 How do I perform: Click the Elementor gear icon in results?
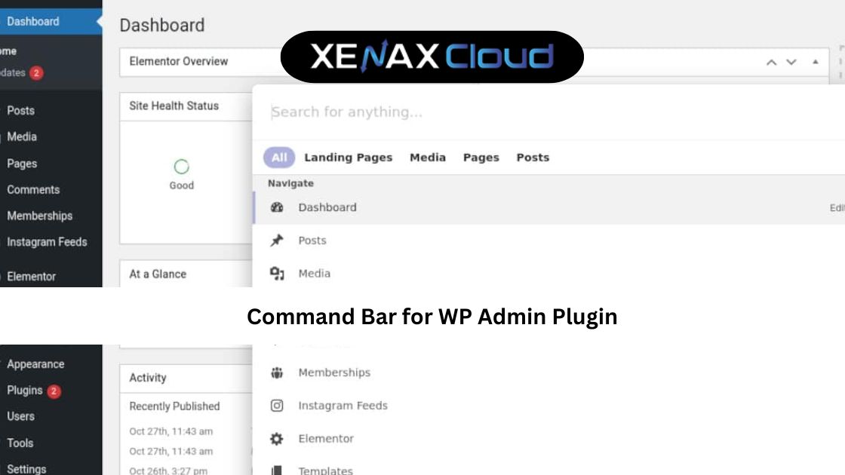[276, 439]
